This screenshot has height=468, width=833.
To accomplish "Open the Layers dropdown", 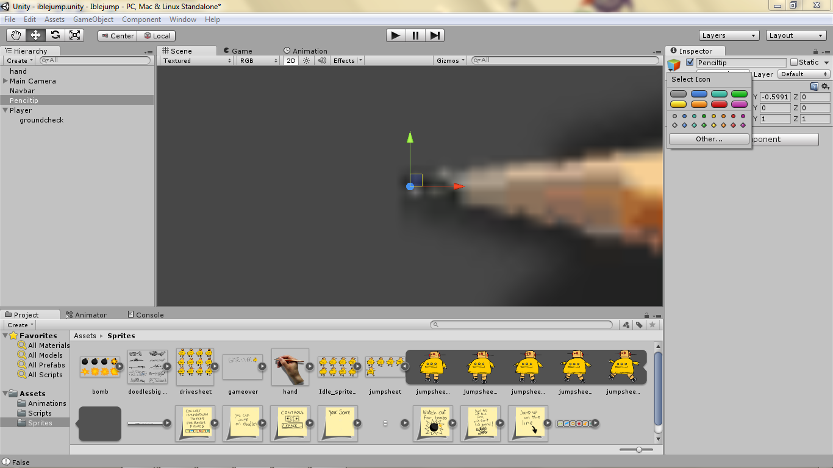I will pos(728,35).
